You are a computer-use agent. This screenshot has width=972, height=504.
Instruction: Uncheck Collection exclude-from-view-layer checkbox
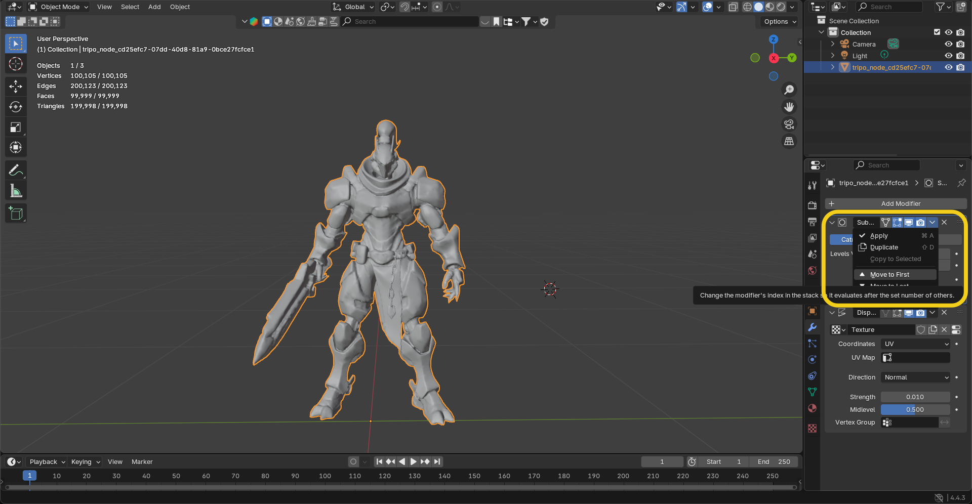coord(937,32)
